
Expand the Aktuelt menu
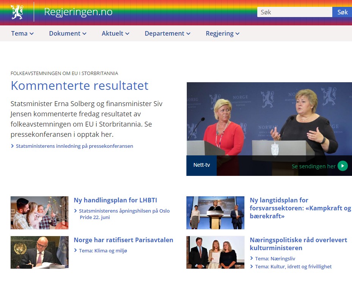115,33
